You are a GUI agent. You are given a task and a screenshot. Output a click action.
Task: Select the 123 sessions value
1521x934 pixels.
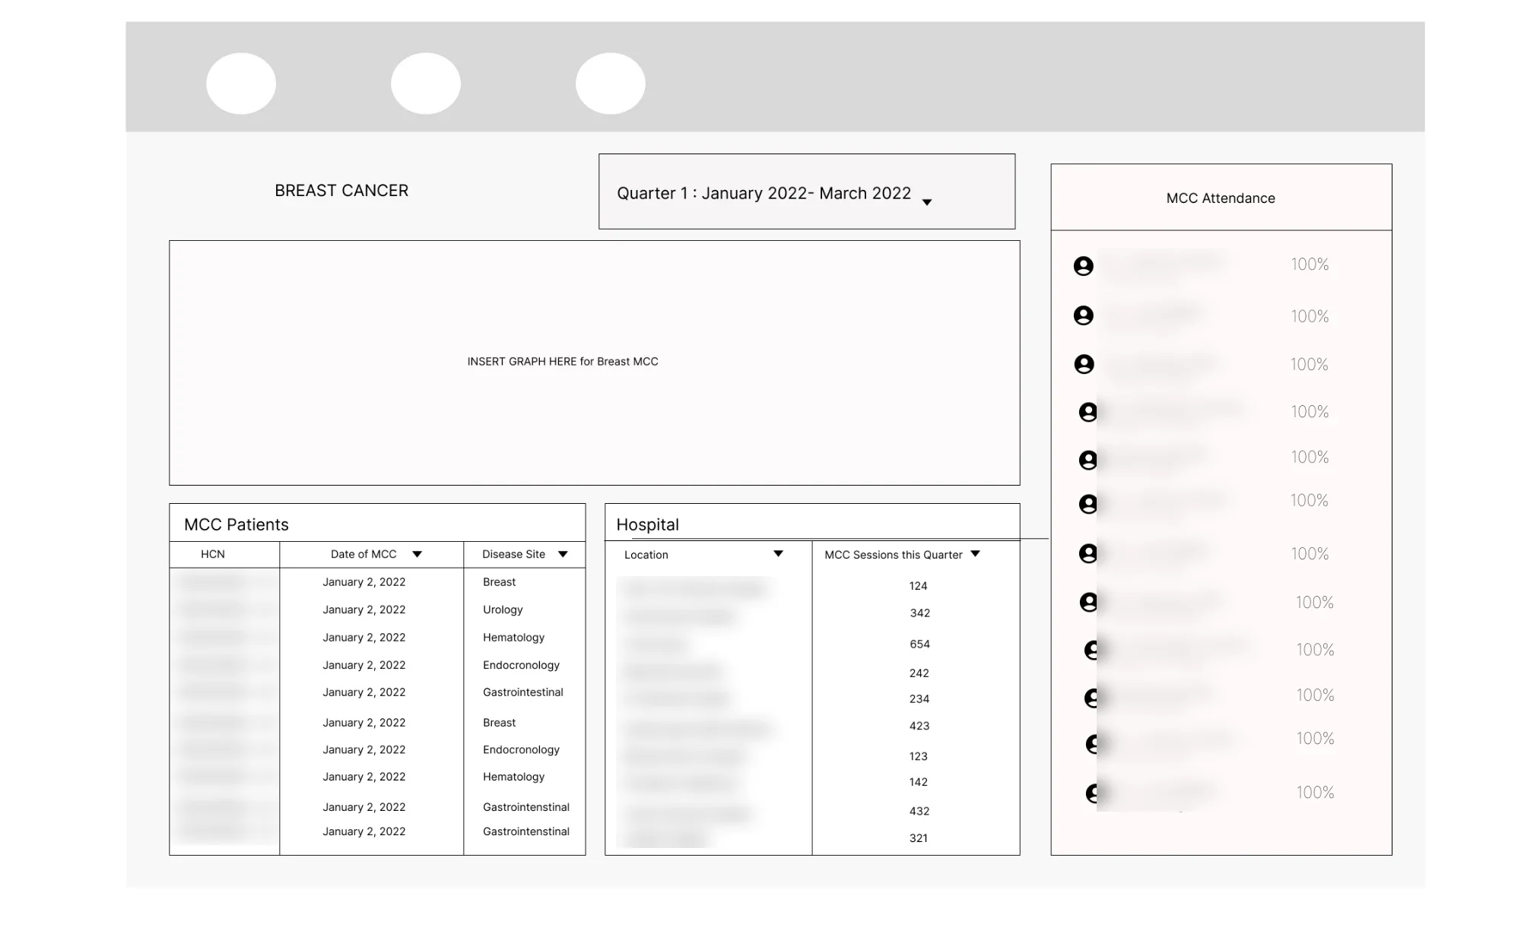point(919,757)
